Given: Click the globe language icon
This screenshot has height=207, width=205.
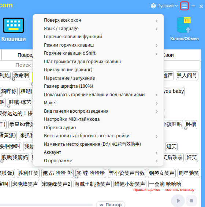Looking at the screenshot, I should coord(153,6).
